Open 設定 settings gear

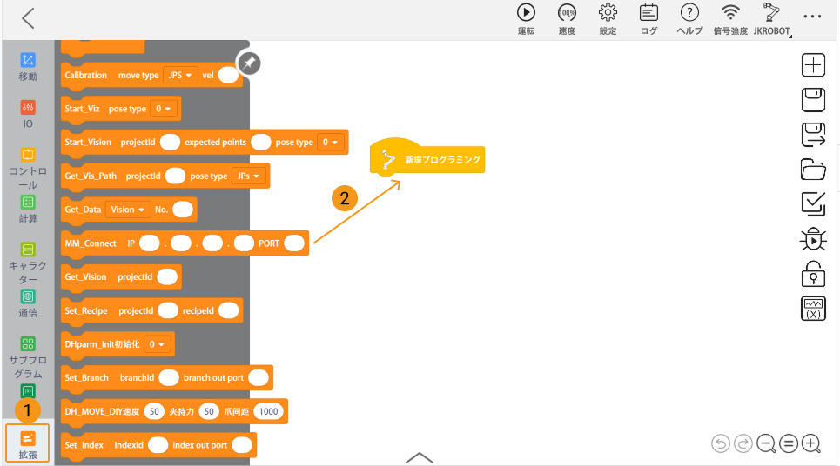pyautogui.click(x=608, y=19)
